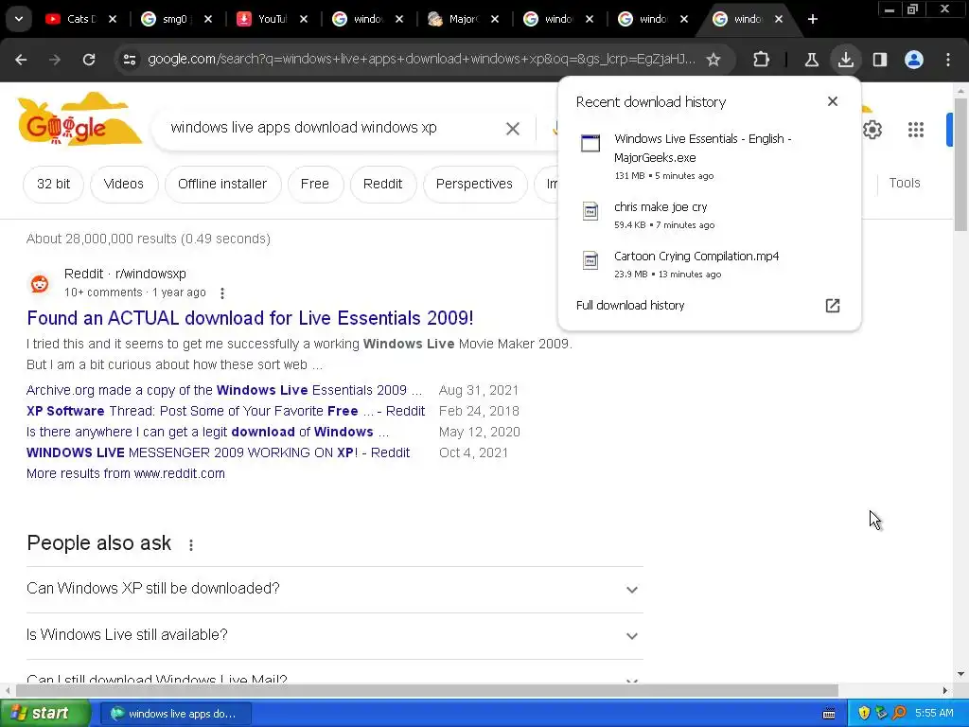The width and height of the screenshot is (969, 727).
Task: Filter results by 32 bit
Action: [53, 185]
